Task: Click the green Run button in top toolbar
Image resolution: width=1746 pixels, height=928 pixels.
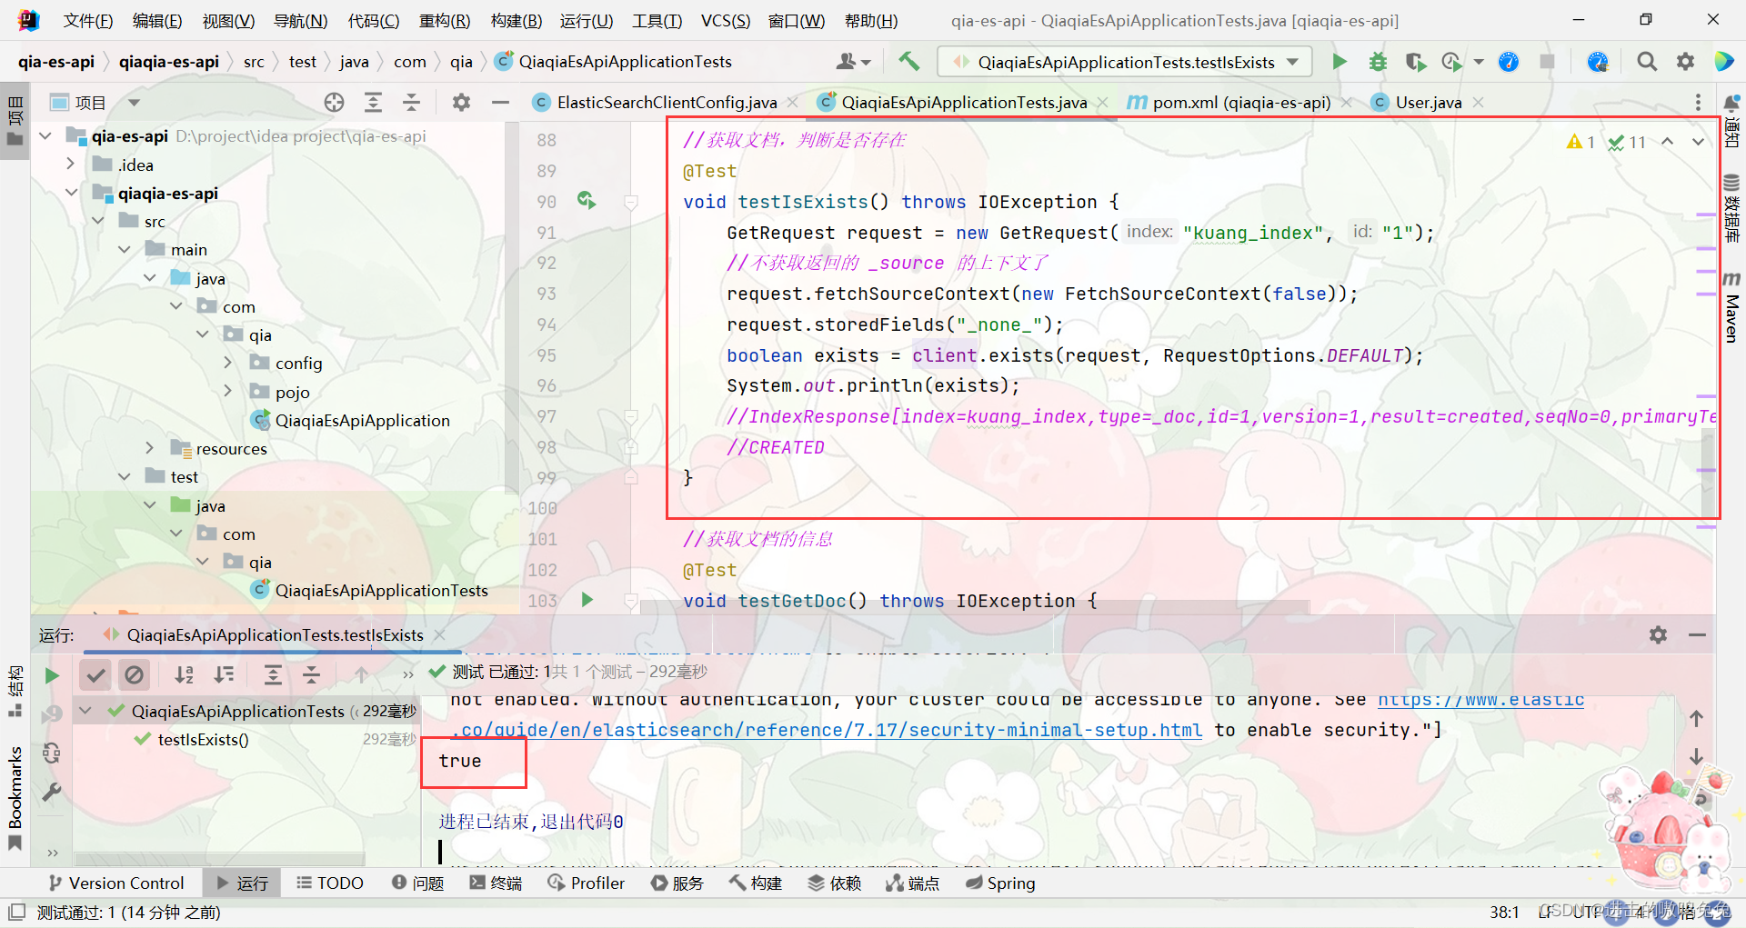Action: (x=1339, y=62)
